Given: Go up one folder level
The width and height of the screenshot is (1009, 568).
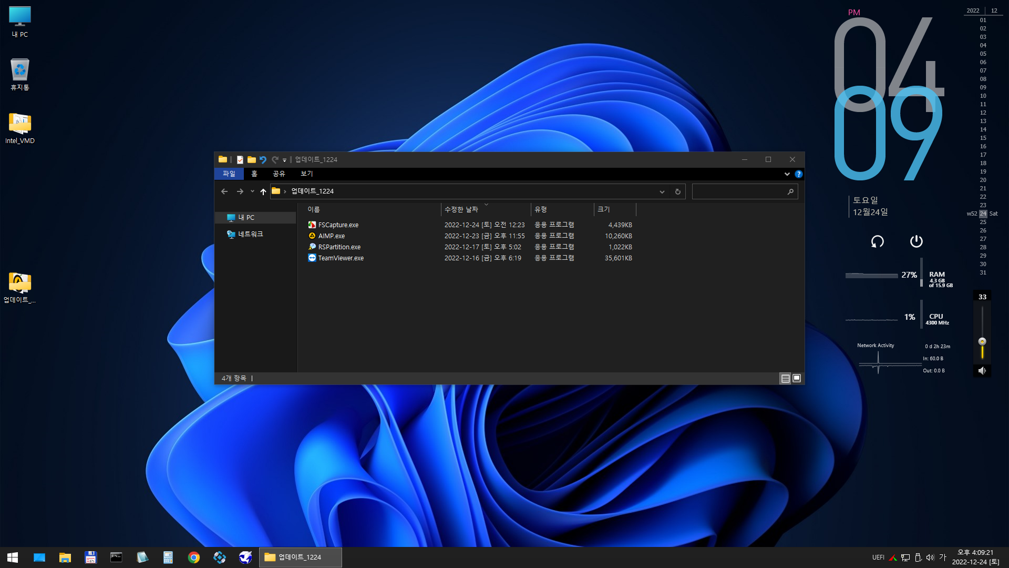Looking at the screenshot, I should click(263, 191).
